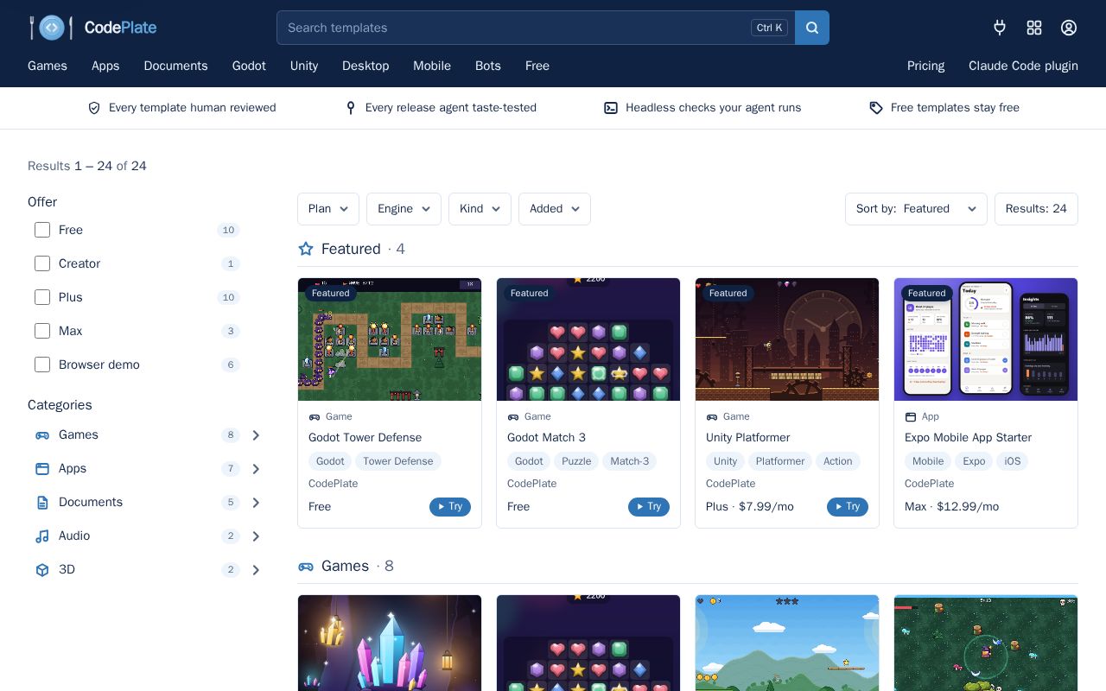Click the Documents page icon in Categories

42,503
